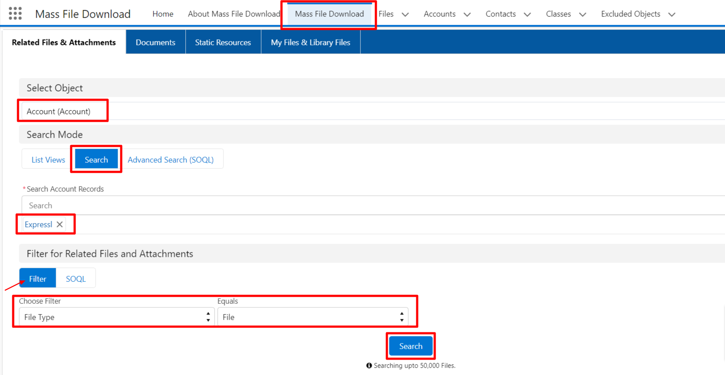Click the Select Object section heading

[54, 88]
